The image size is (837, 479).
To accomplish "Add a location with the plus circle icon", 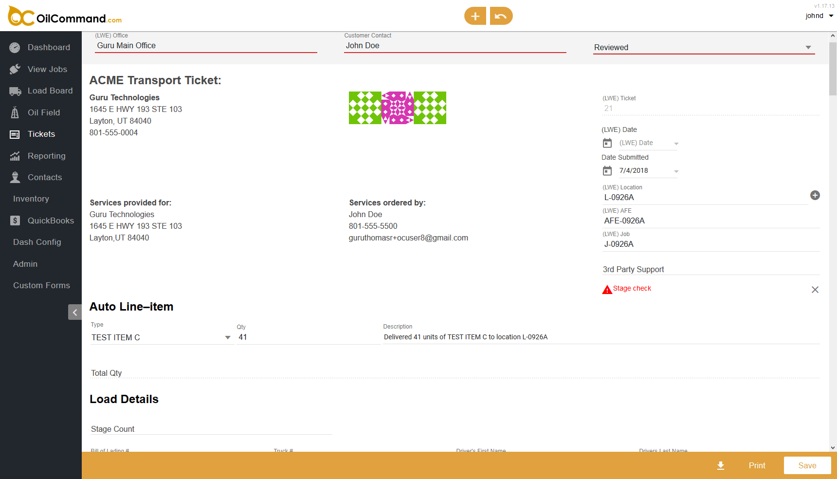I will (x=815, y=195).
